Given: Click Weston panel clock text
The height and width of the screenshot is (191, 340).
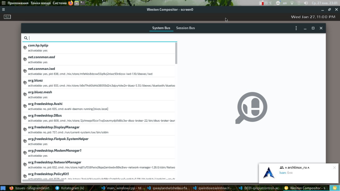Looking at the screenshot, I should click(313, 17).
